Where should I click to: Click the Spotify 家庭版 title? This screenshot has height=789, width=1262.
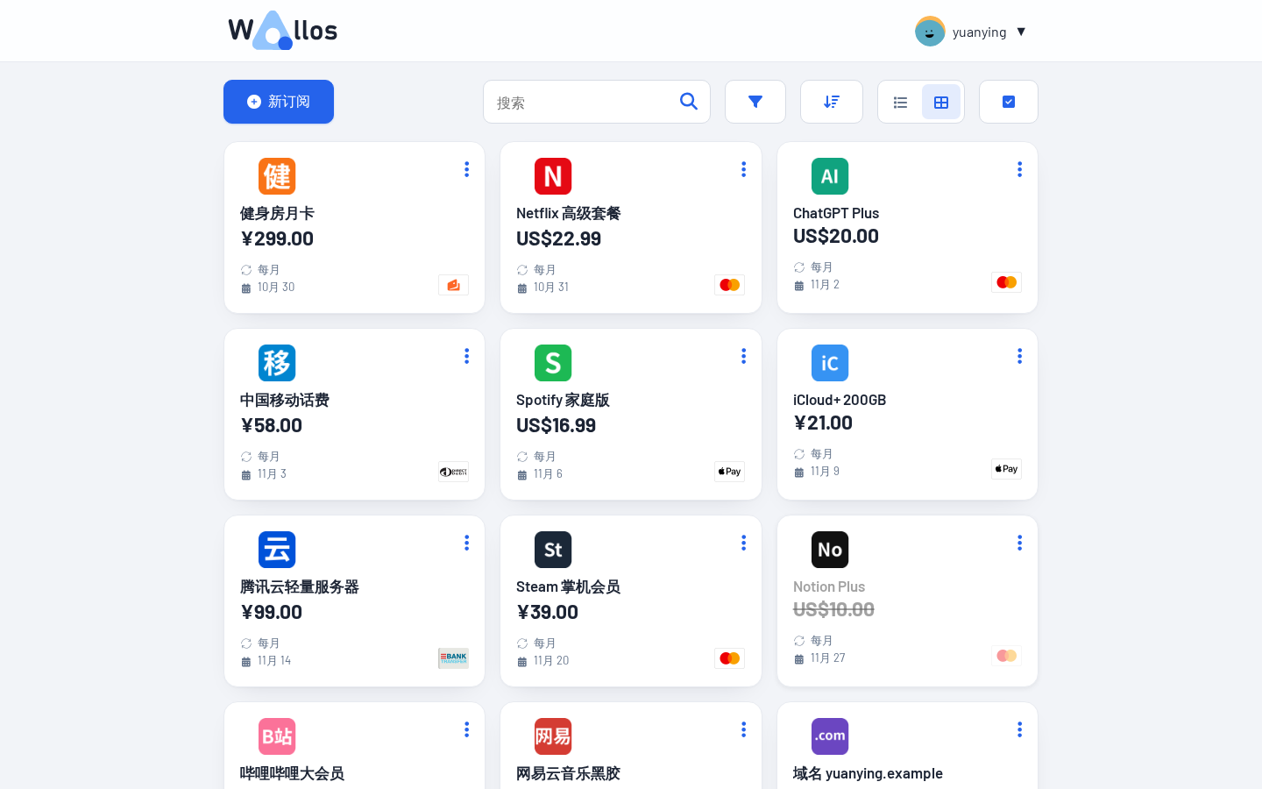(563, 400)
